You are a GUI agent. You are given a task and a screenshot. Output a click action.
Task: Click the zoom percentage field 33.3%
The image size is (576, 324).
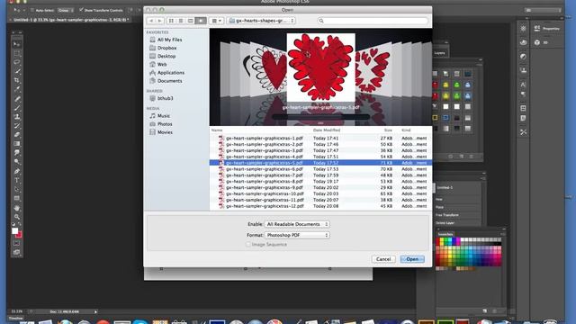[x=16, y=311]
